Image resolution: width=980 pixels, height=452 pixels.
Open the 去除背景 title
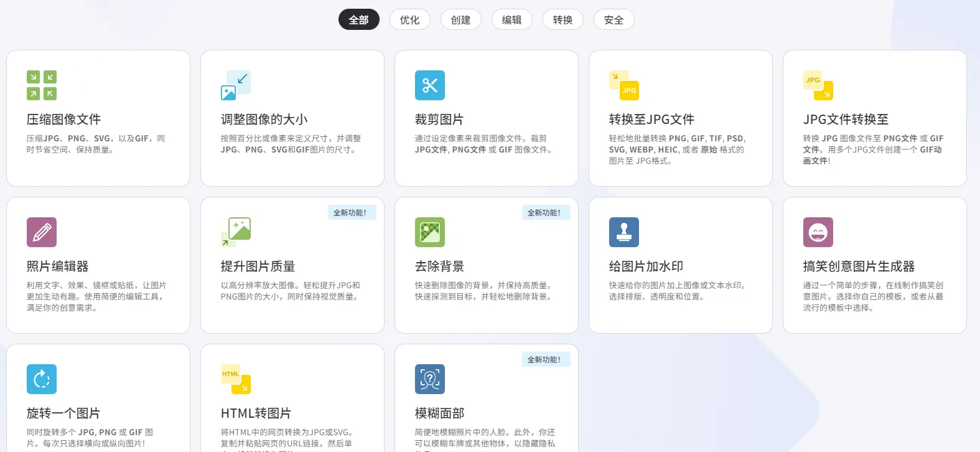coord(439,266)
